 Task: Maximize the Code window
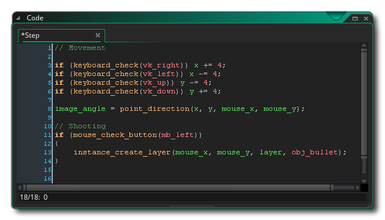tap(355, 19)
